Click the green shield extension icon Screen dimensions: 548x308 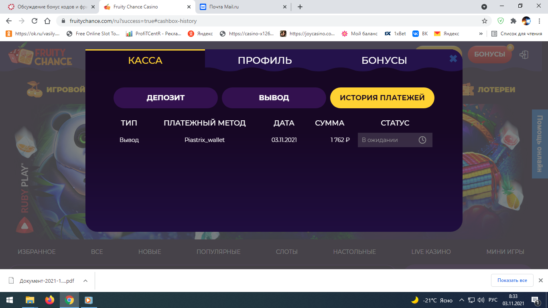(x=499, y=21)
